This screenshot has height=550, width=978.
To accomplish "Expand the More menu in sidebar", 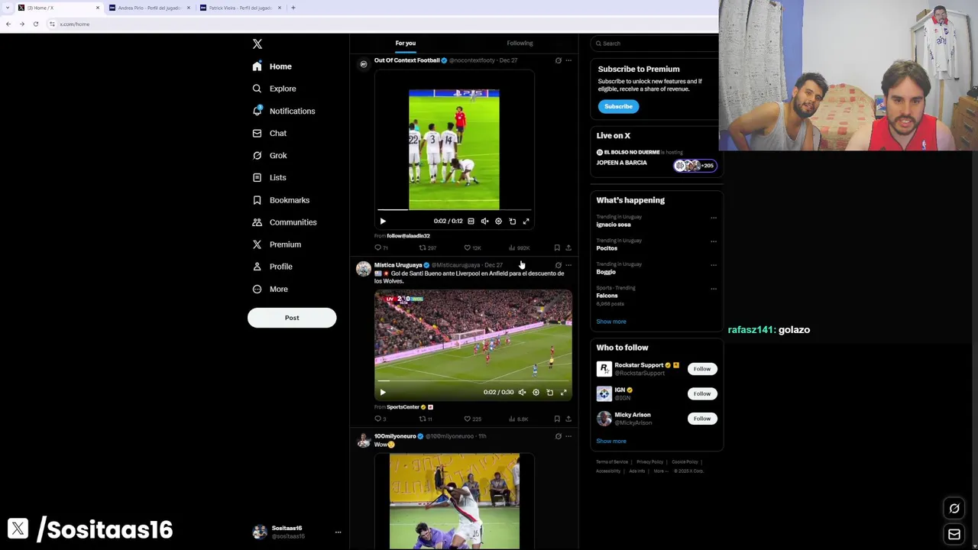I will click(x=270, y=289).
